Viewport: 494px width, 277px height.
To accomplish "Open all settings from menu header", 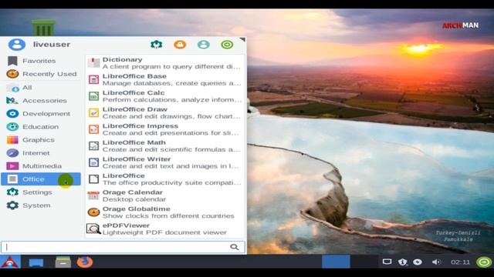I will click(156, 45).
